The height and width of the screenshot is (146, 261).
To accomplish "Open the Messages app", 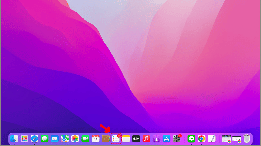I will click(45, 139).
